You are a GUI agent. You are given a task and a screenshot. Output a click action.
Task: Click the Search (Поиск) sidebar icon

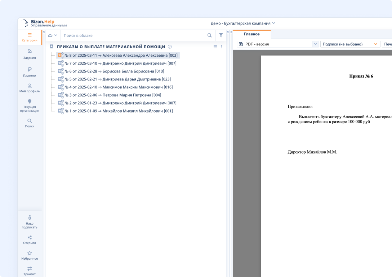pyautogui.click(x=30, y=123)
